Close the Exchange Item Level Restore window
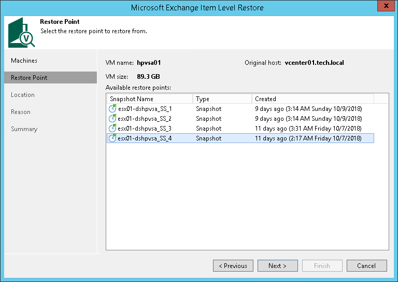This screenshot has height=282, width=398. pos(384,8)
